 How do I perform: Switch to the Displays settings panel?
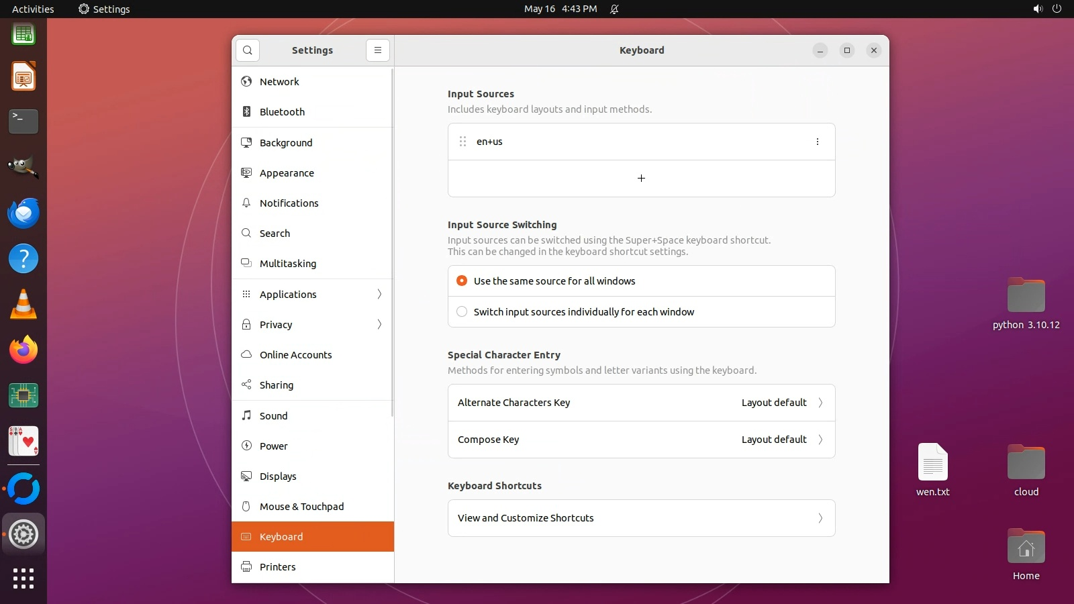point(278,476)
